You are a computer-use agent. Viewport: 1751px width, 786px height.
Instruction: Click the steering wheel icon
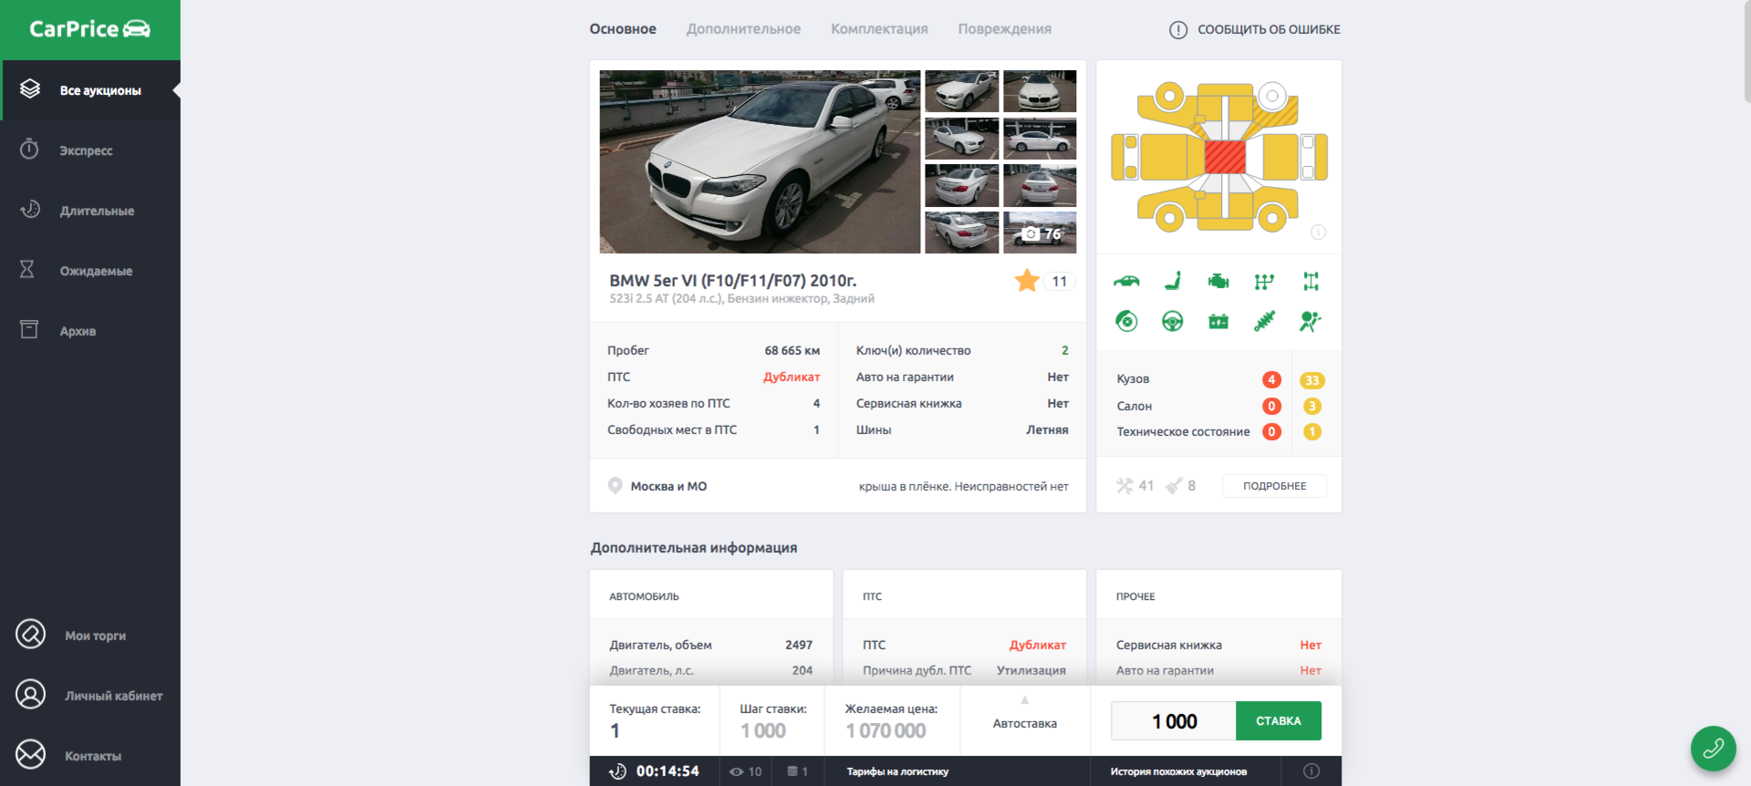pos(1173,321)
